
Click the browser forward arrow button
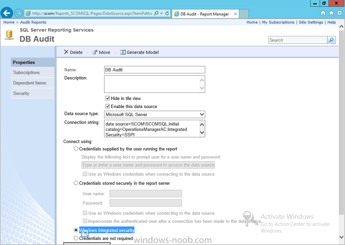[19, 13]
